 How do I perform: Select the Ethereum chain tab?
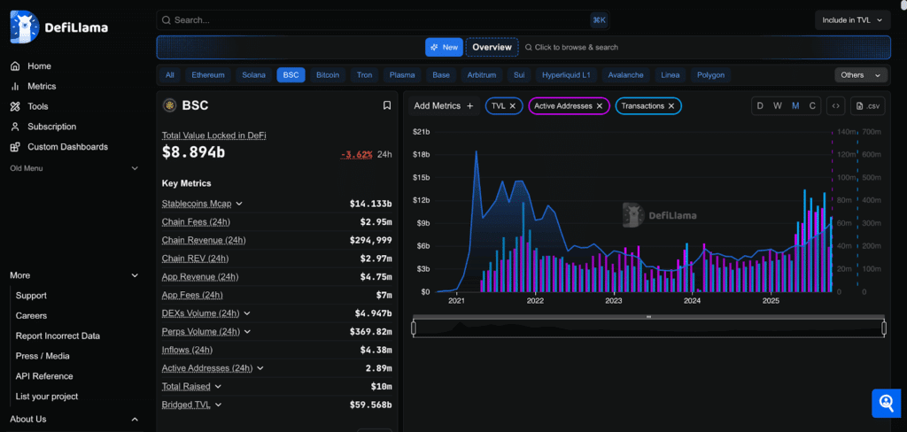(208, 75)
